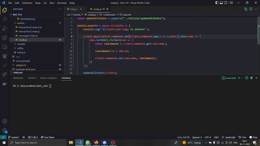Viewport: 260px width, 146px height.
Task: Open Run and Debug view
Action: [x=4, y=28]
